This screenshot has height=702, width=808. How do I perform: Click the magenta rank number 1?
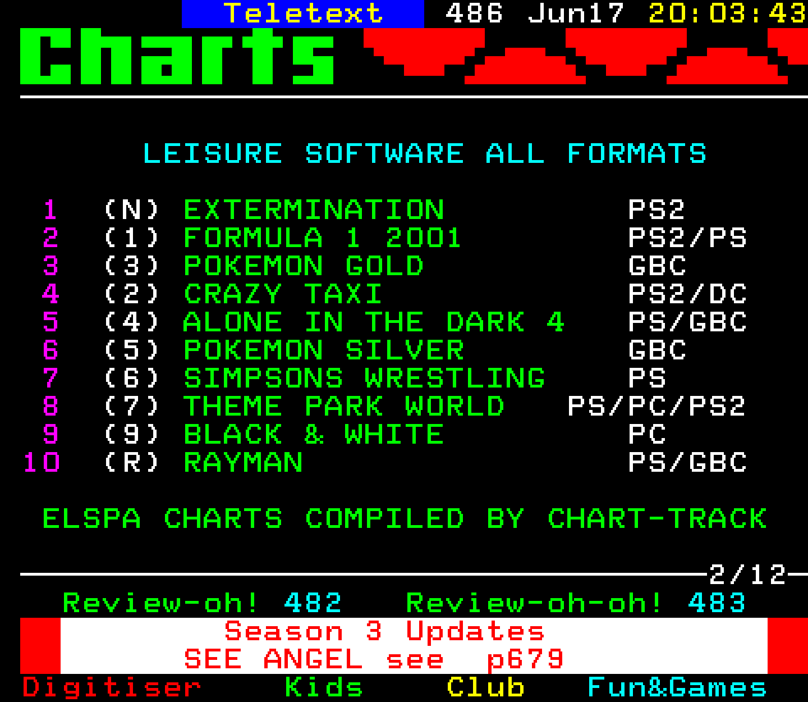pyautogui.click(x=50, y=210)
